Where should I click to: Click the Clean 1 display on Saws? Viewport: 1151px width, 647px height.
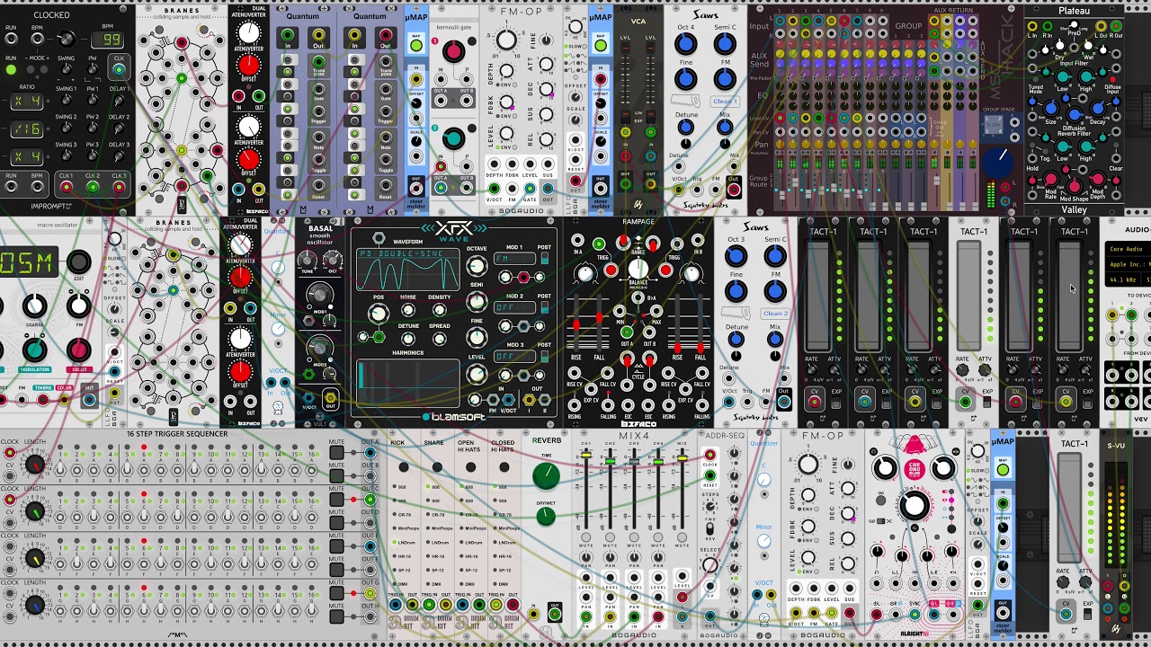[x=725, y=102]
